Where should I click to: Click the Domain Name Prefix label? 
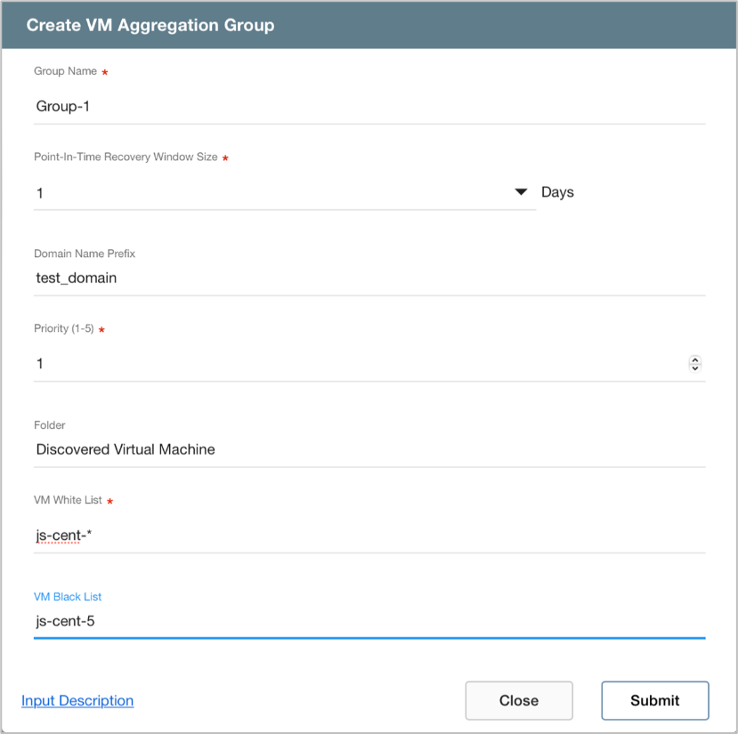(85, 254)
